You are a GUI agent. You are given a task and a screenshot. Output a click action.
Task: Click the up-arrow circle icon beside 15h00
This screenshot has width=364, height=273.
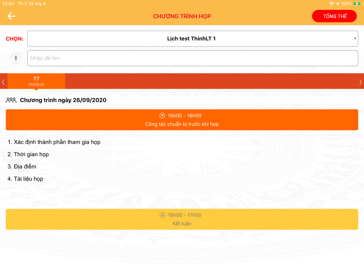[162, 116]
